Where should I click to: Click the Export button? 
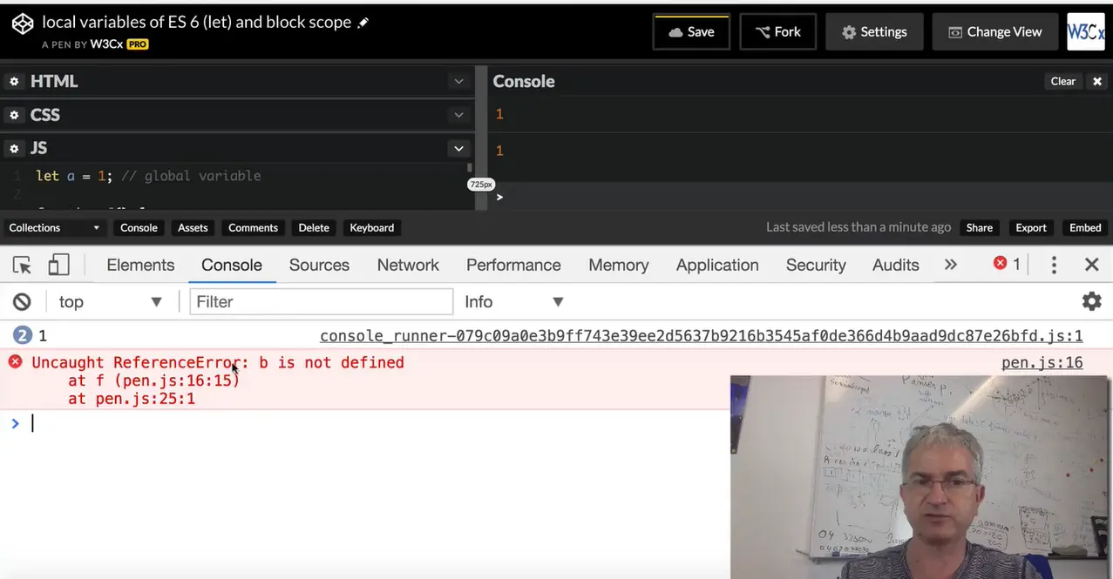coord(1031,227)
